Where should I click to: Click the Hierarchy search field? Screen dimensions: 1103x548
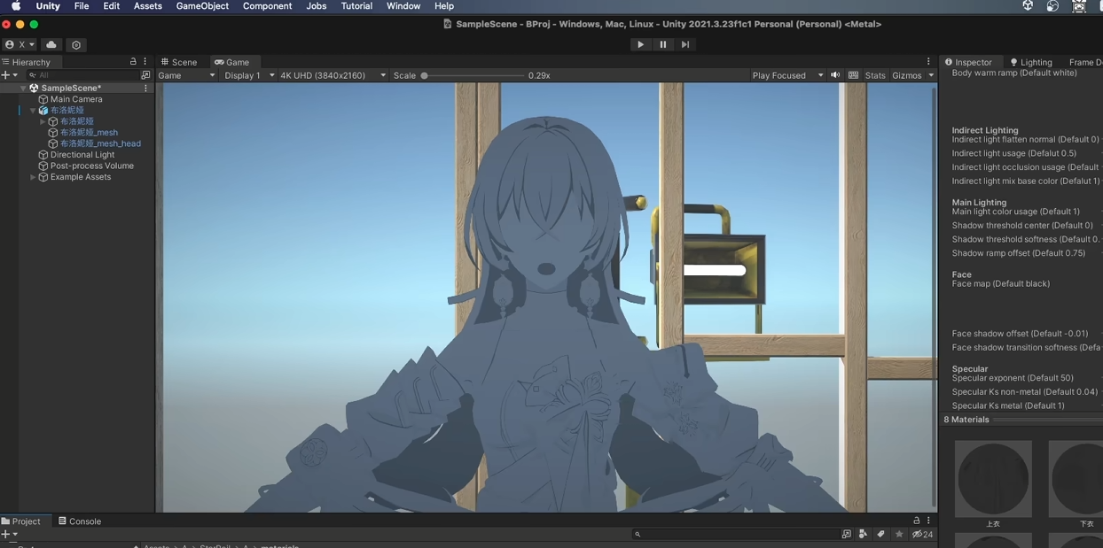pos(82,75)
